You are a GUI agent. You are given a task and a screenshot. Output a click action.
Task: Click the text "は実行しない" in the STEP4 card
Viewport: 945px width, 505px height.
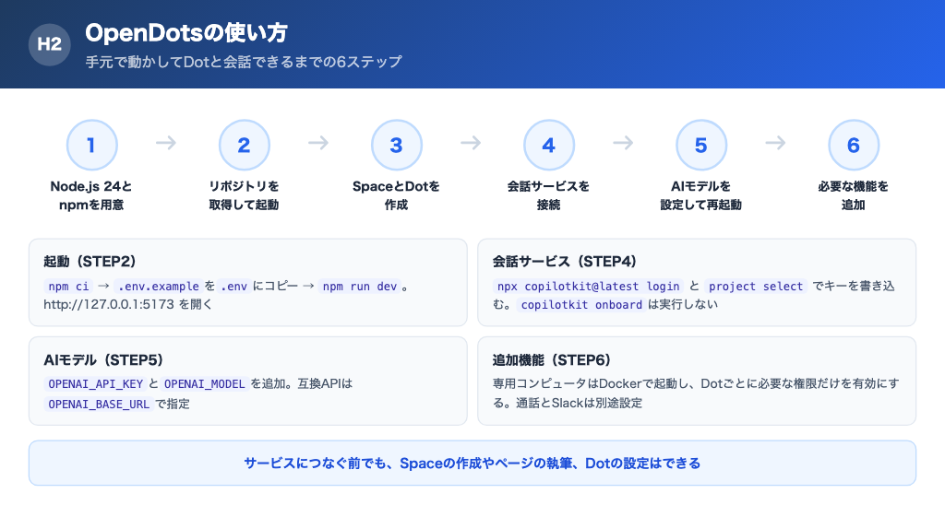[x=683, y=304]
